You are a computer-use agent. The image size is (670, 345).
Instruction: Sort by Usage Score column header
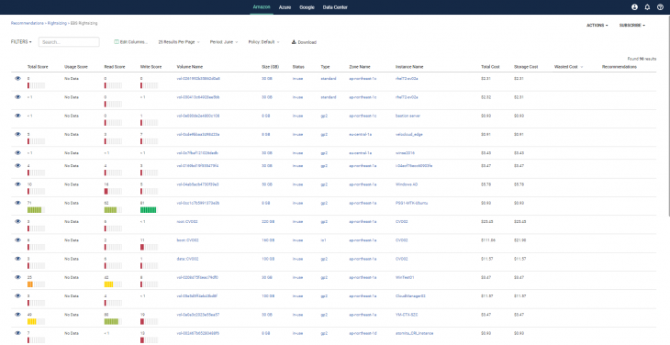tap(76, 67)
